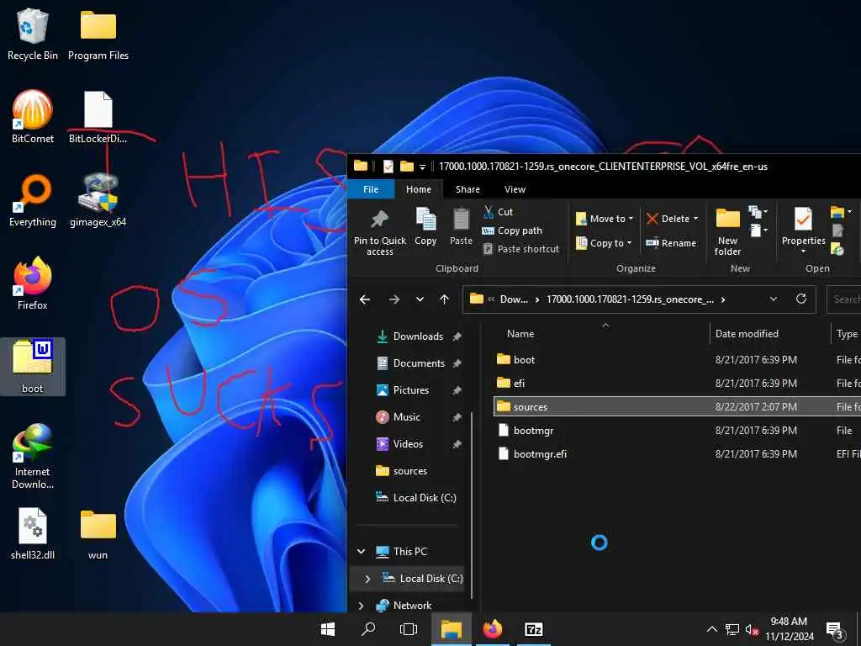Open Internet Download Manager shortcut

tap(33, 456)
